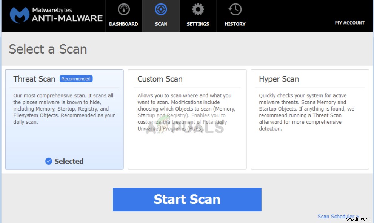Click the Threat Scan card heading
The height and width of the screenshot is (223, 374).
tap(34, 79)
